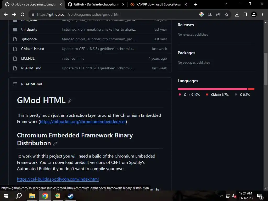The width and height of the screenshot is (268, 201).
Task: Click the muted volume tray icon
Action: (234, 196)
